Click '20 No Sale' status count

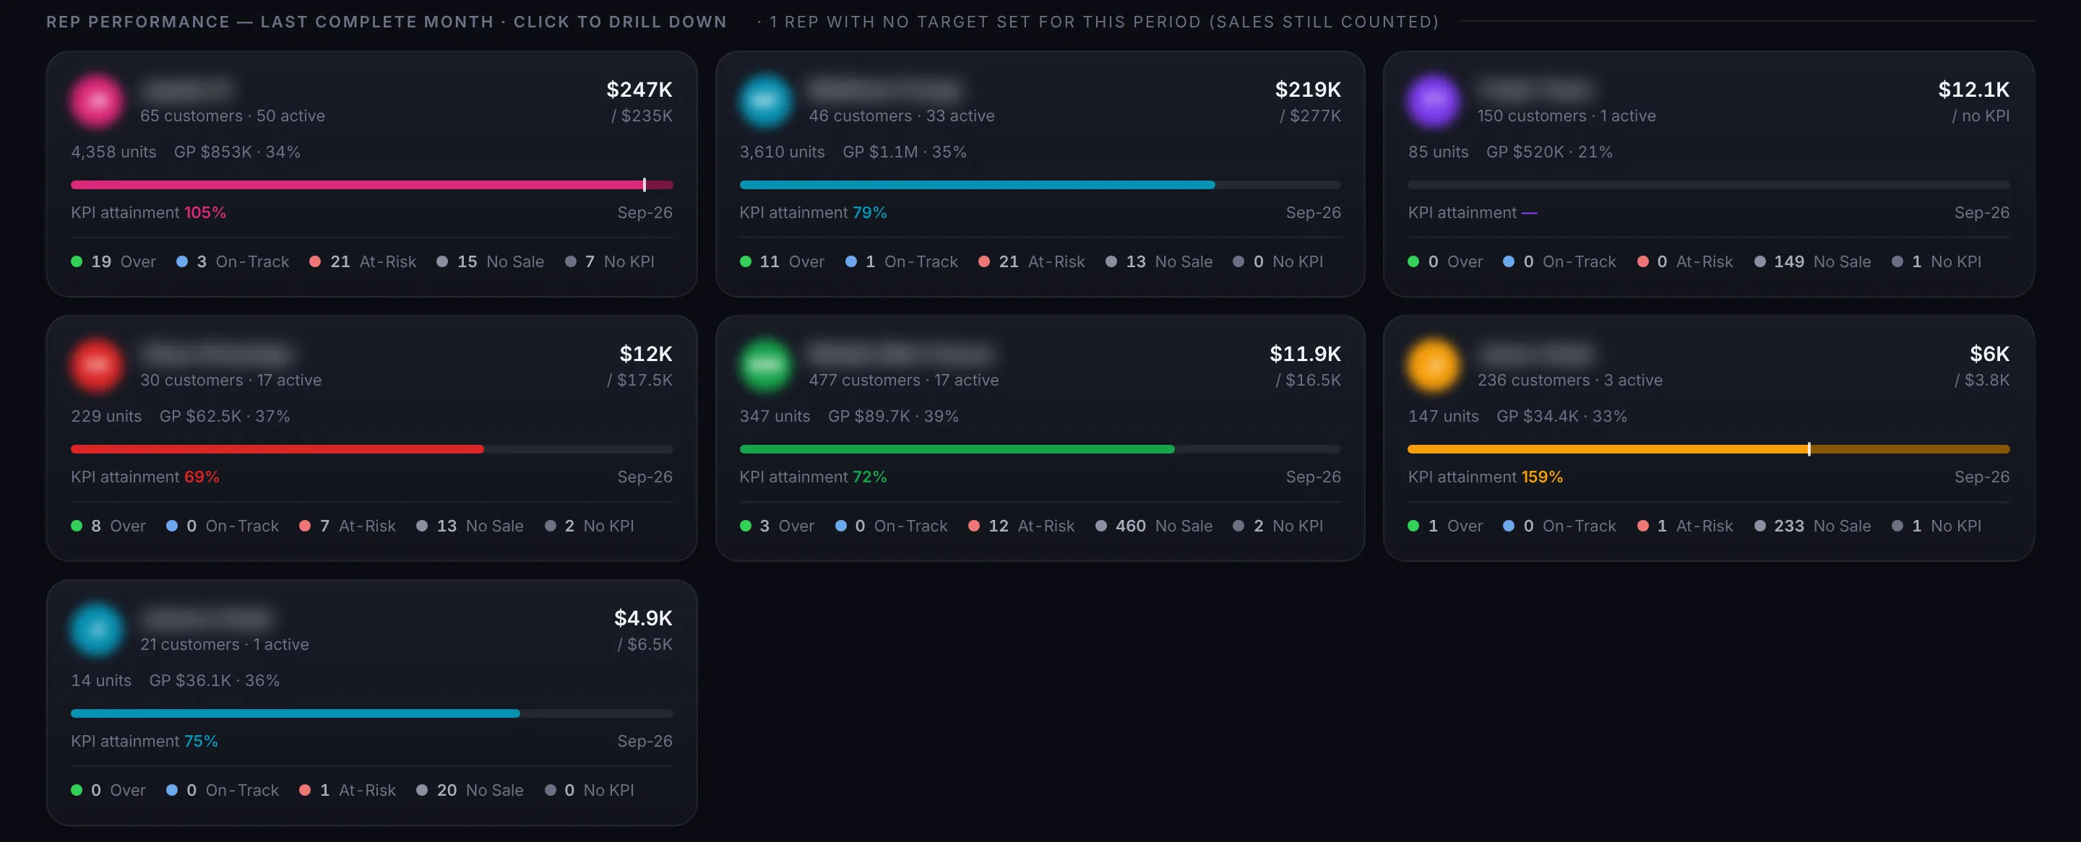(x=470, y=790)
